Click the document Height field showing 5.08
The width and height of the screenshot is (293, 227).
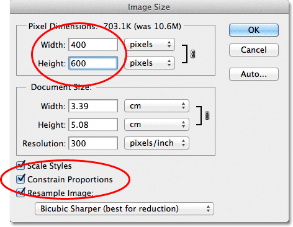tap(93, 125)
